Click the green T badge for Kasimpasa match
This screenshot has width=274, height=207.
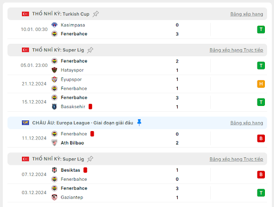tap(261, 29)
